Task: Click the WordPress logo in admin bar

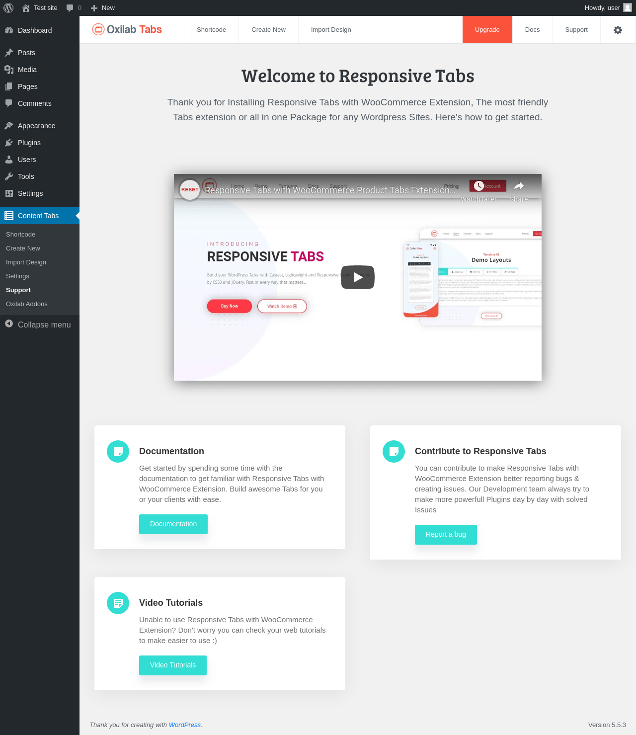Action: (x=8, y=8)
